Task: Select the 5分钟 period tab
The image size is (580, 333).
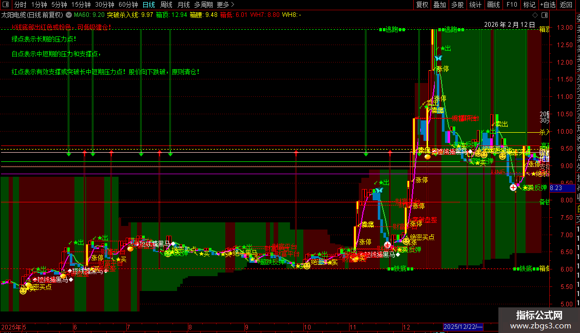Action: tap(59, 5)
